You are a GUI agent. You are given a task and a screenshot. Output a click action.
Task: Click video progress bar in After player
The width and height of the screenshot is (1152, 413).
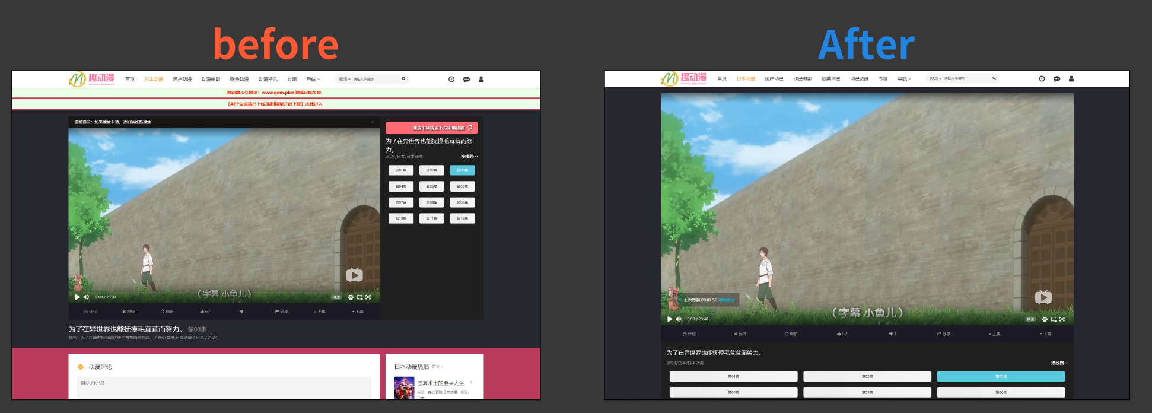[867, 313]
